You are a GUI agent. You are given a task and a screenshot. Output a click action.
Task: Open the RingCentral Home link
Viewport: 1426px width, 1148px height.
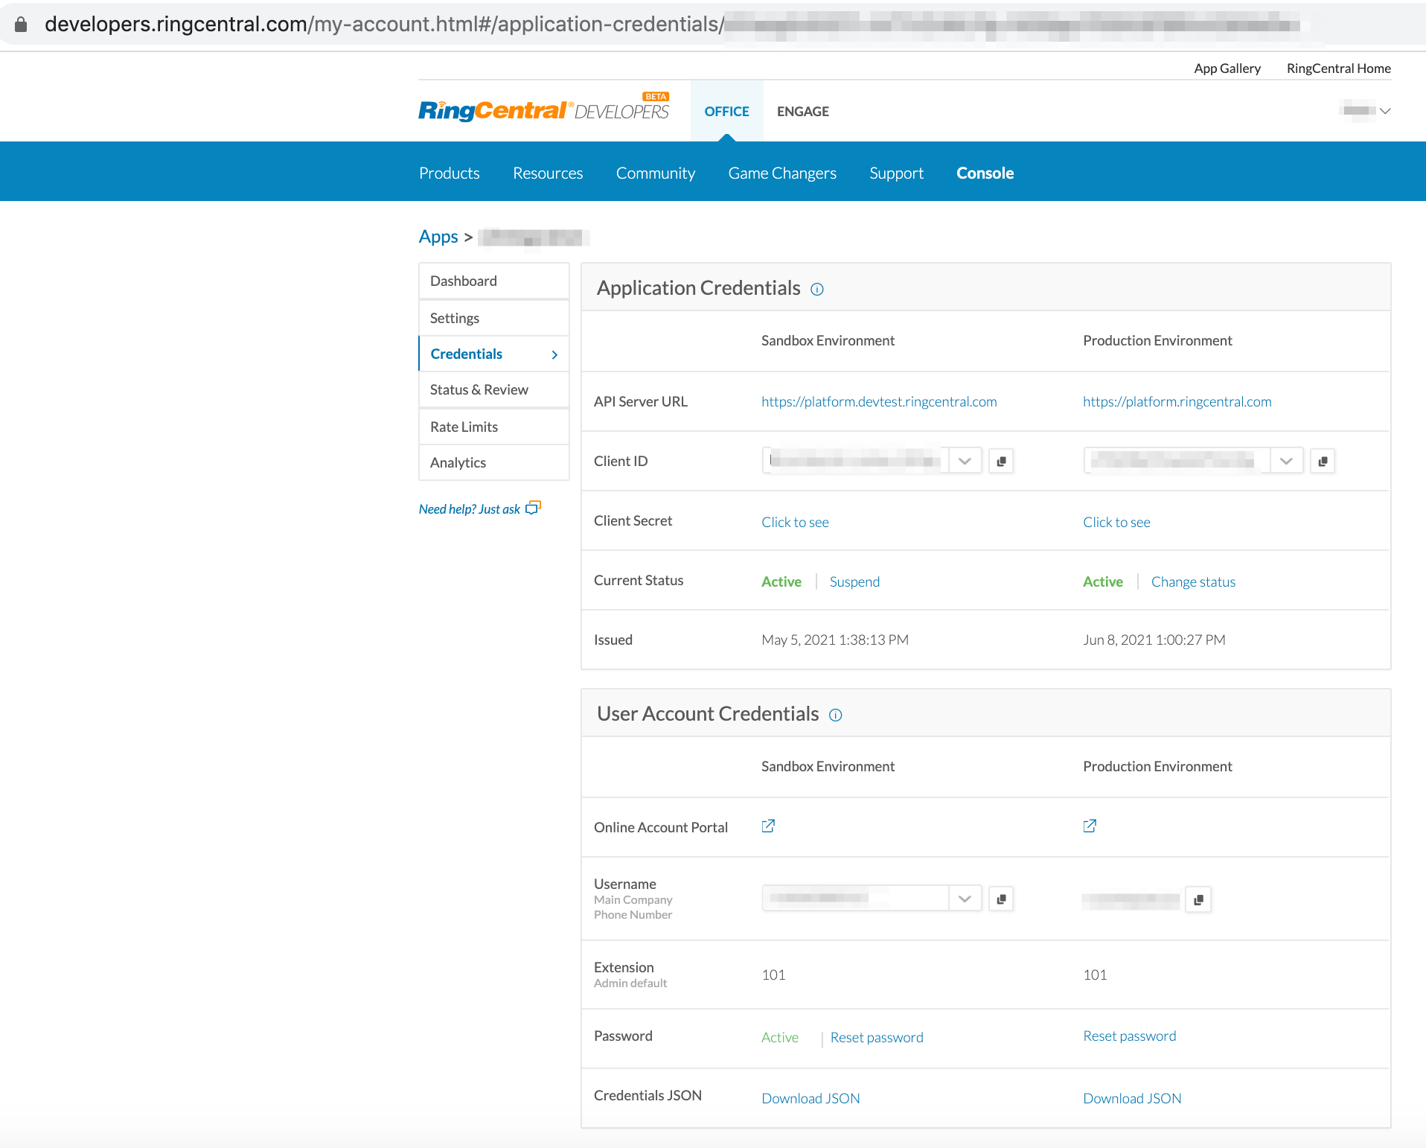click(1339, 68)
